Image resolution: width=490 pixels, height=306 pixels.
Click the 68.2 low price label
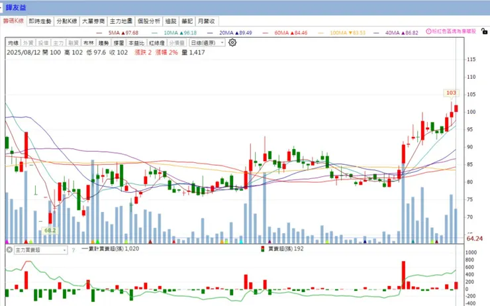point(50,230)
